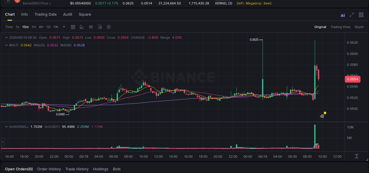Open the hexagon chart settings icon

coord(109,27)
